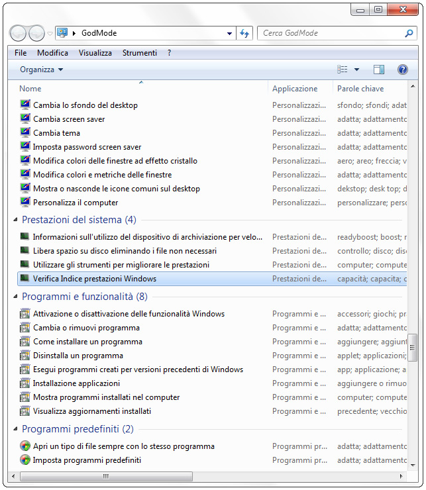
Task: Click the horizontal scrollbar right arrow
Action: pyautogui.click(x=401, y=476)
